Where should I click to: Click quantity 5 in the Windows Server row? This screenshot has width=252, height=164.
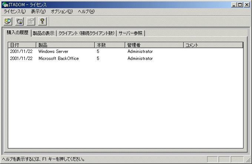pyautogui.click(x=98, y=51)
